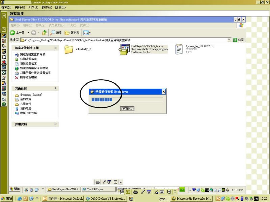Click the bottom green icon in the pcAnywhere sidebar
The image size is (270, 202).
pyautogui.click(x=4, y=104)
